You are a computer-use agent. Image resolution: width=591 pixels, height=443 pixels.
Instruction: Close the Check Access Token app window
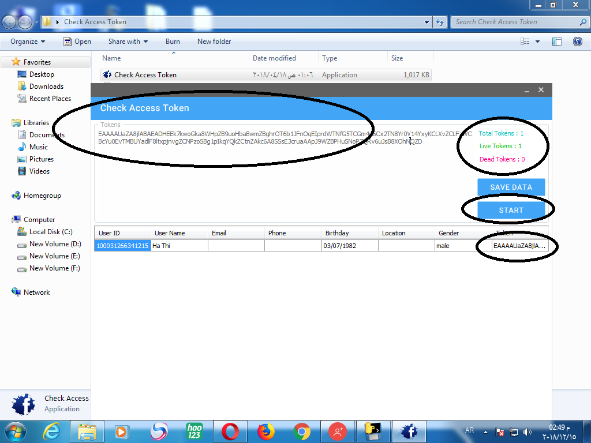point(541,90)
